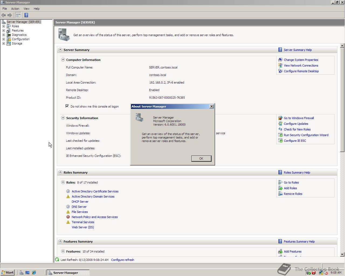Click the Go to Windows Firewall icon

click(280, 118)
